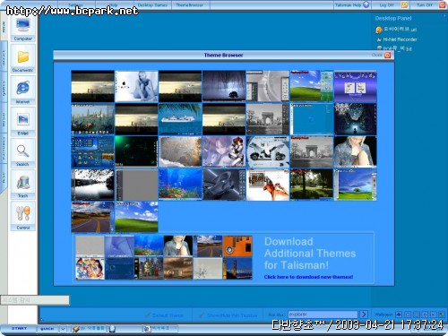448x336 pixels.
Task: Open the Theme Browser menu item
Action: coord(189,4)
